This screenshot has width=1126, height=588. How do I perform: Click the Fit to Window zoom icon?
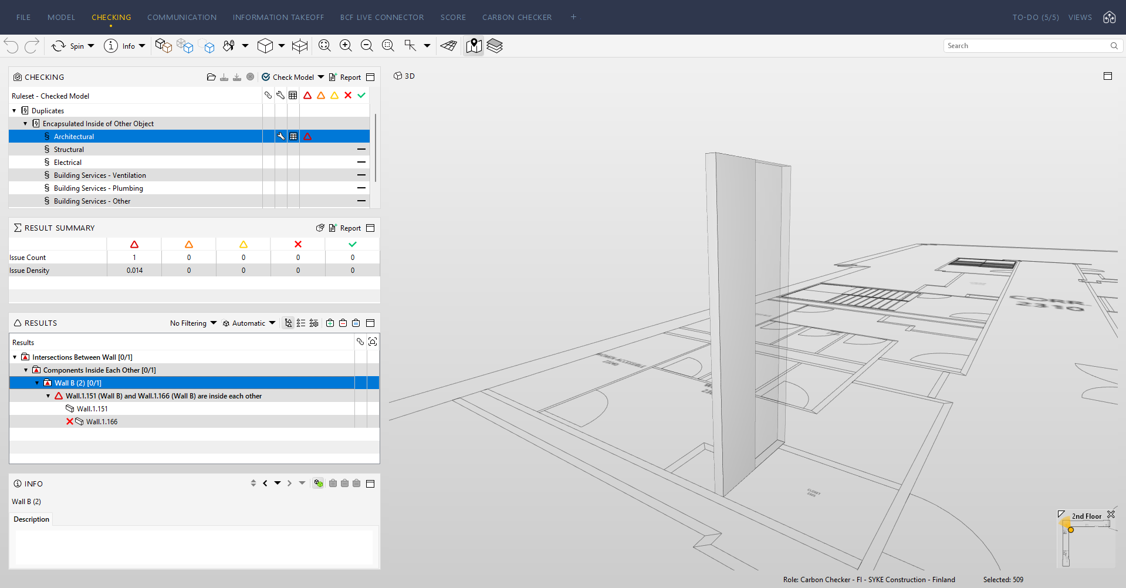click(x=324, y=46)
